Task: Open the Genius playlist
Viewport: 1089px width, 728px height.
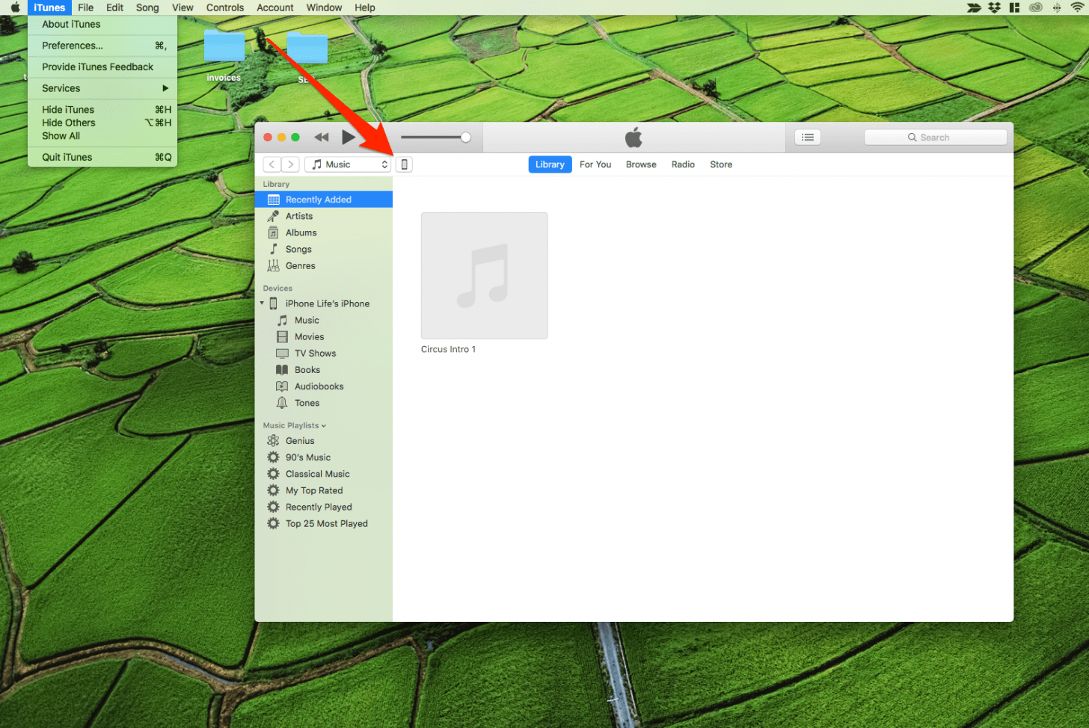Action: pos(299,441)
